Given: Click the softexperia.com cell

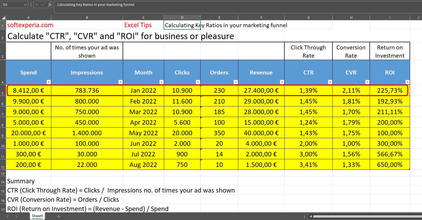Looking at the screenshot, I should point(29,25).
